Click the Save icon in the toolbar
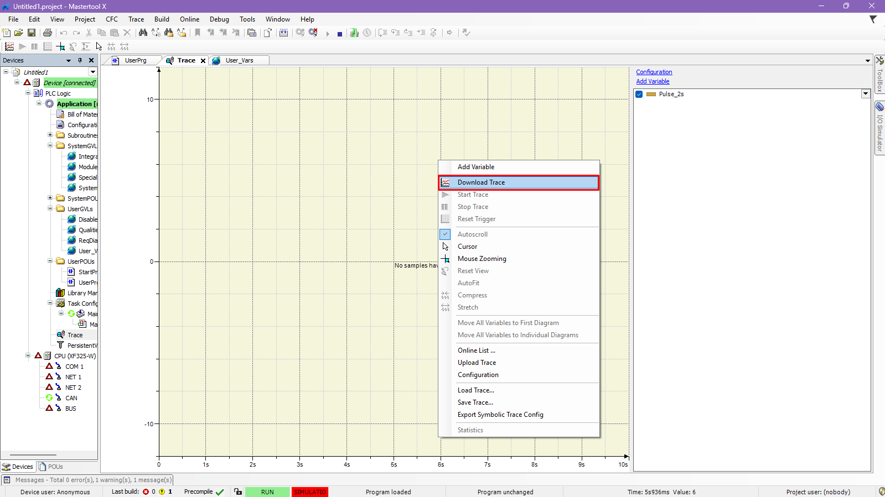Viewport: 885px width, 497px height. click(32, 33)
